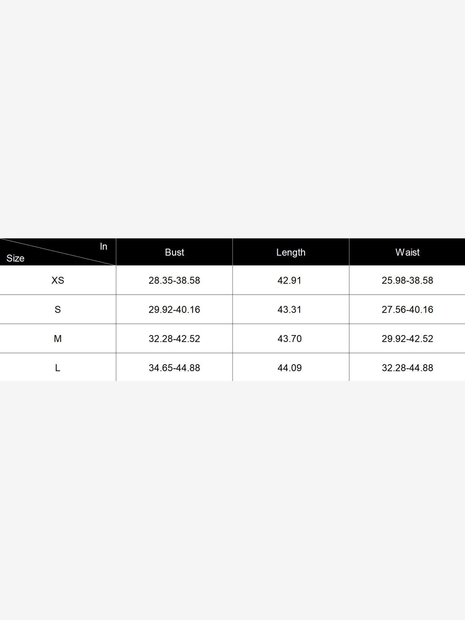Click S bust value 29.92-40.16
Viewport: 465px width, 620px height.
(174, 309)
